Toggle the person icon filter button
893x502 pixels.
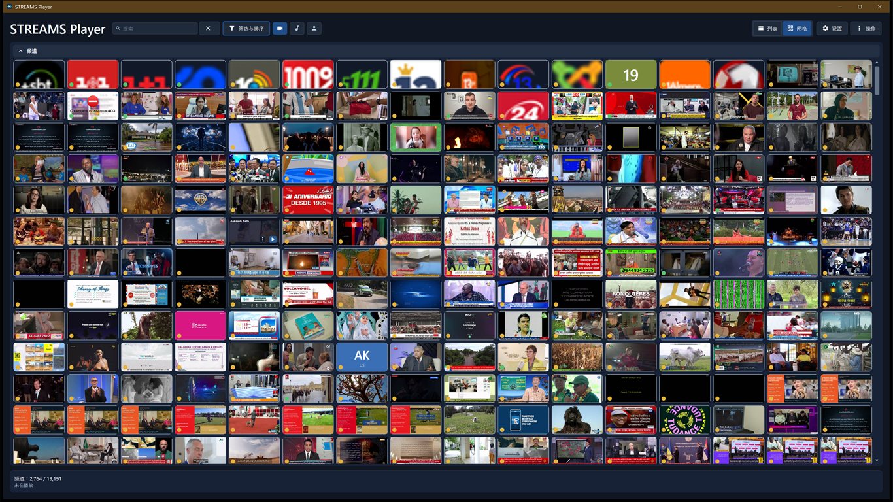click(x=314, y=29)
